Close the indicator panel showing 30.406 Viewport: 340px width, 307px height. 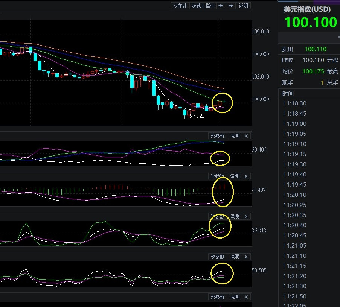246,136
